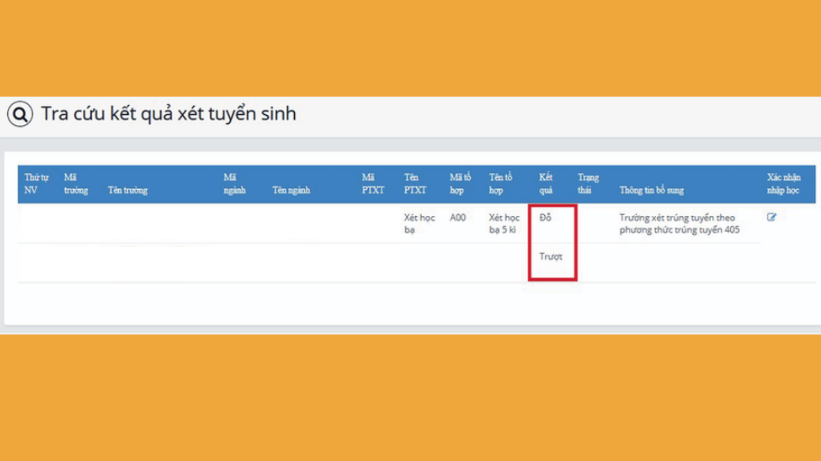The height and width of the screenshot is (461, 821).
Task: Select the 'Xác nhận nhập học' column header
Action: click(784, 184)
